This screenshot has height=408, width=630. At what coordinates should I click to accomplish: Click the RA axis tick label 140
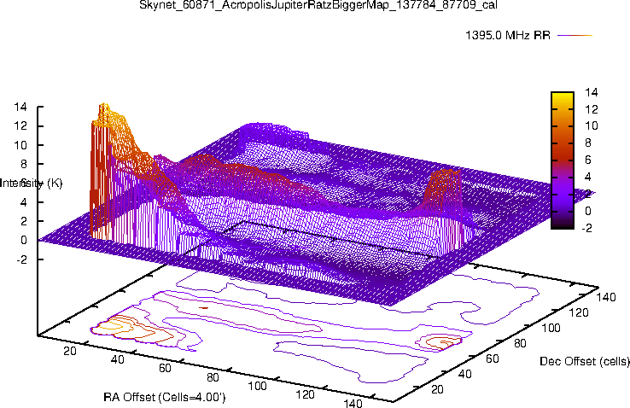pos(353,402)
